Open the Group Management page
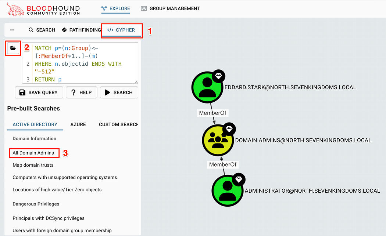This screenshot has width=386, height=236. click(170, 8)
